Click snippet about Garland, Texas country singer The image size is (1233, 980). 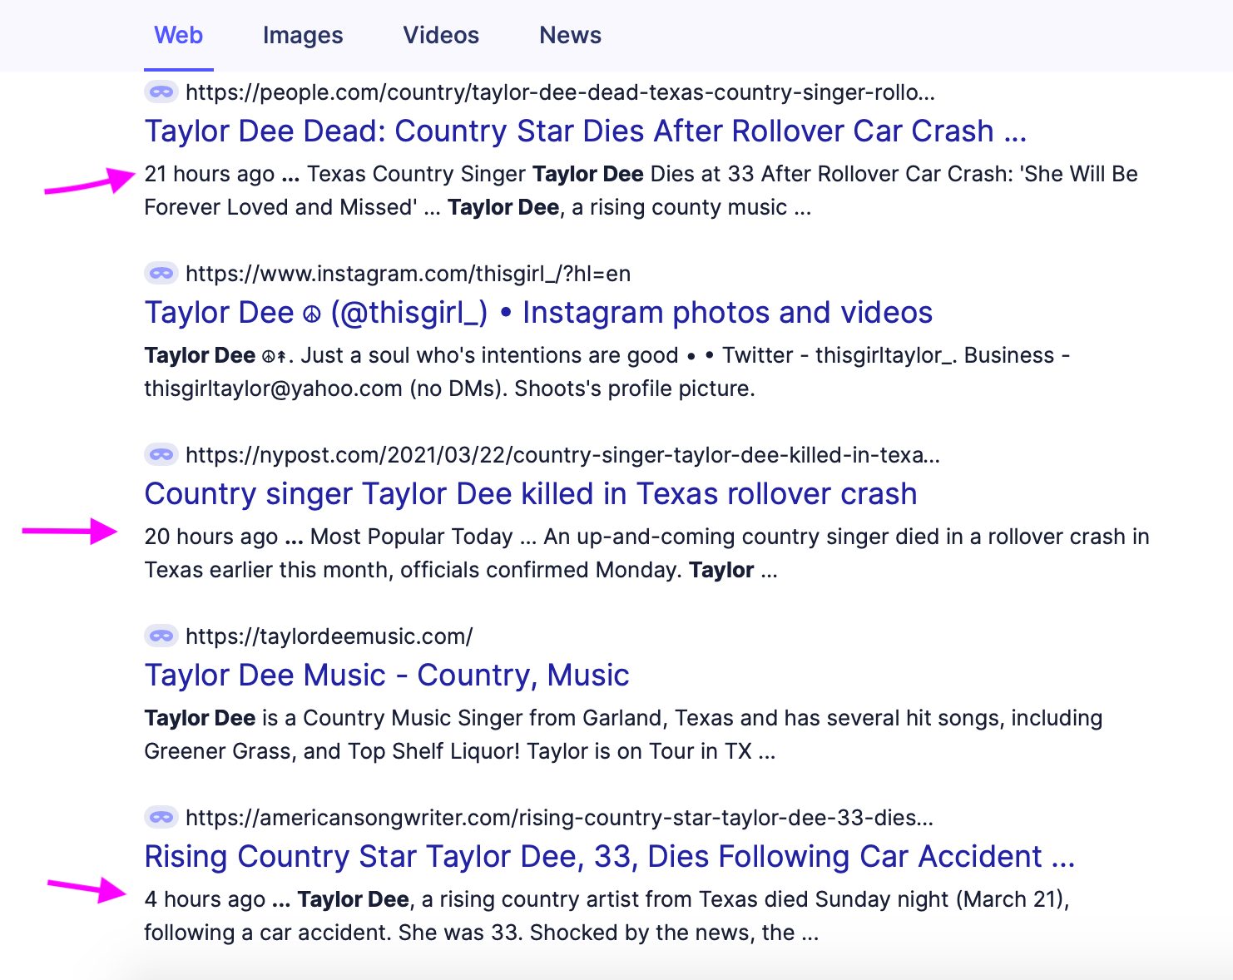pyautogui.click(x=623, y=718)
